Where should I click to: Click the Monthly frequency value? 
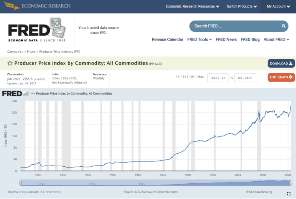pos(98,78)
